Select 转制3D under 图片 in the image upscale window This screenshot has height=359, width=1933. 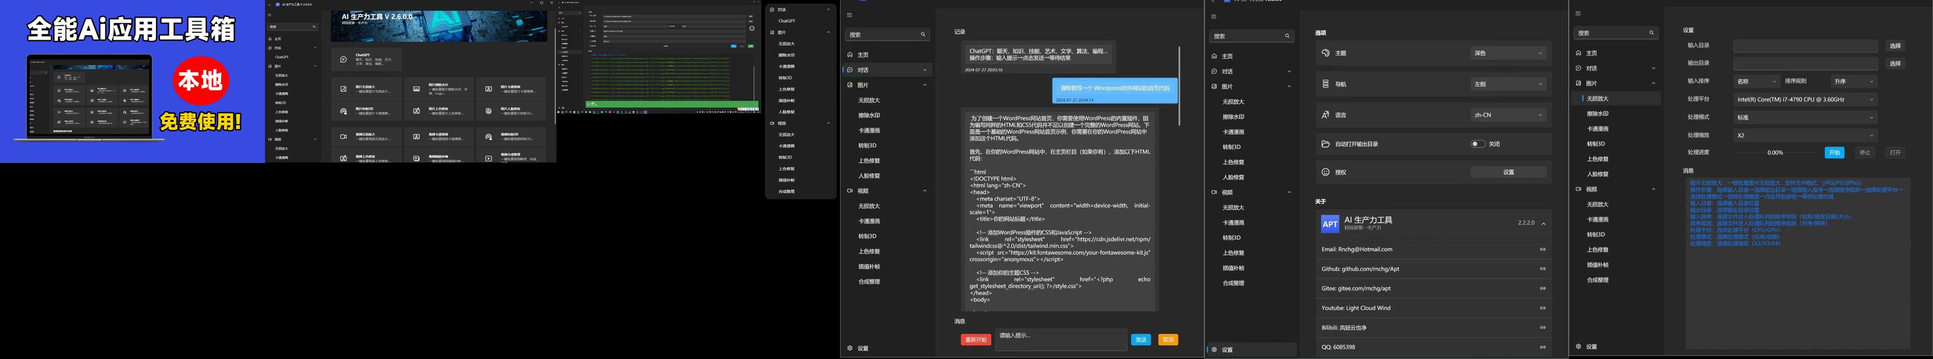(x=1596, y=144)
